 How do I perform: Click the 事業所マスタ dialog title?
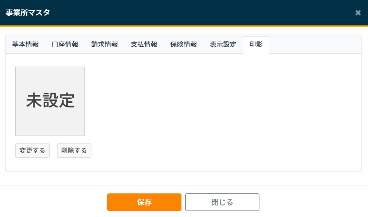click(x=28, y=12)
